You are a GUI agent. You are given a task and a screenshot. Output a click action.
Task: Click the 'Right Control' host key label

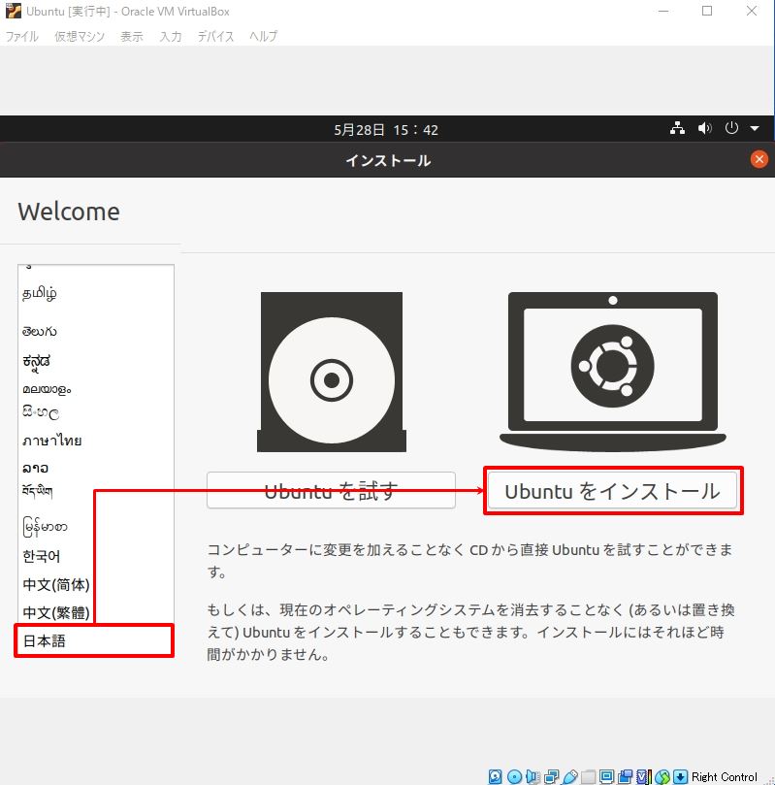click(x=724, y=776)
